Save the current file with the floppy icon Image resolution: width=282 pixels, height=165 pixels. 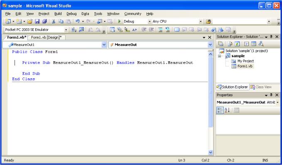[37, 21]
